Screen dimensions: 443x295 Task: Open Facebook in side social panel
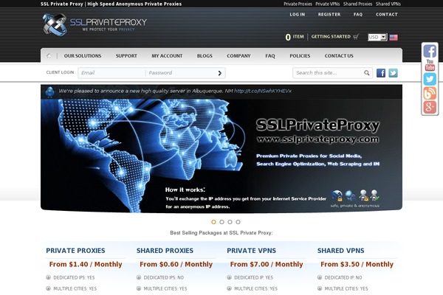point(430,51)
